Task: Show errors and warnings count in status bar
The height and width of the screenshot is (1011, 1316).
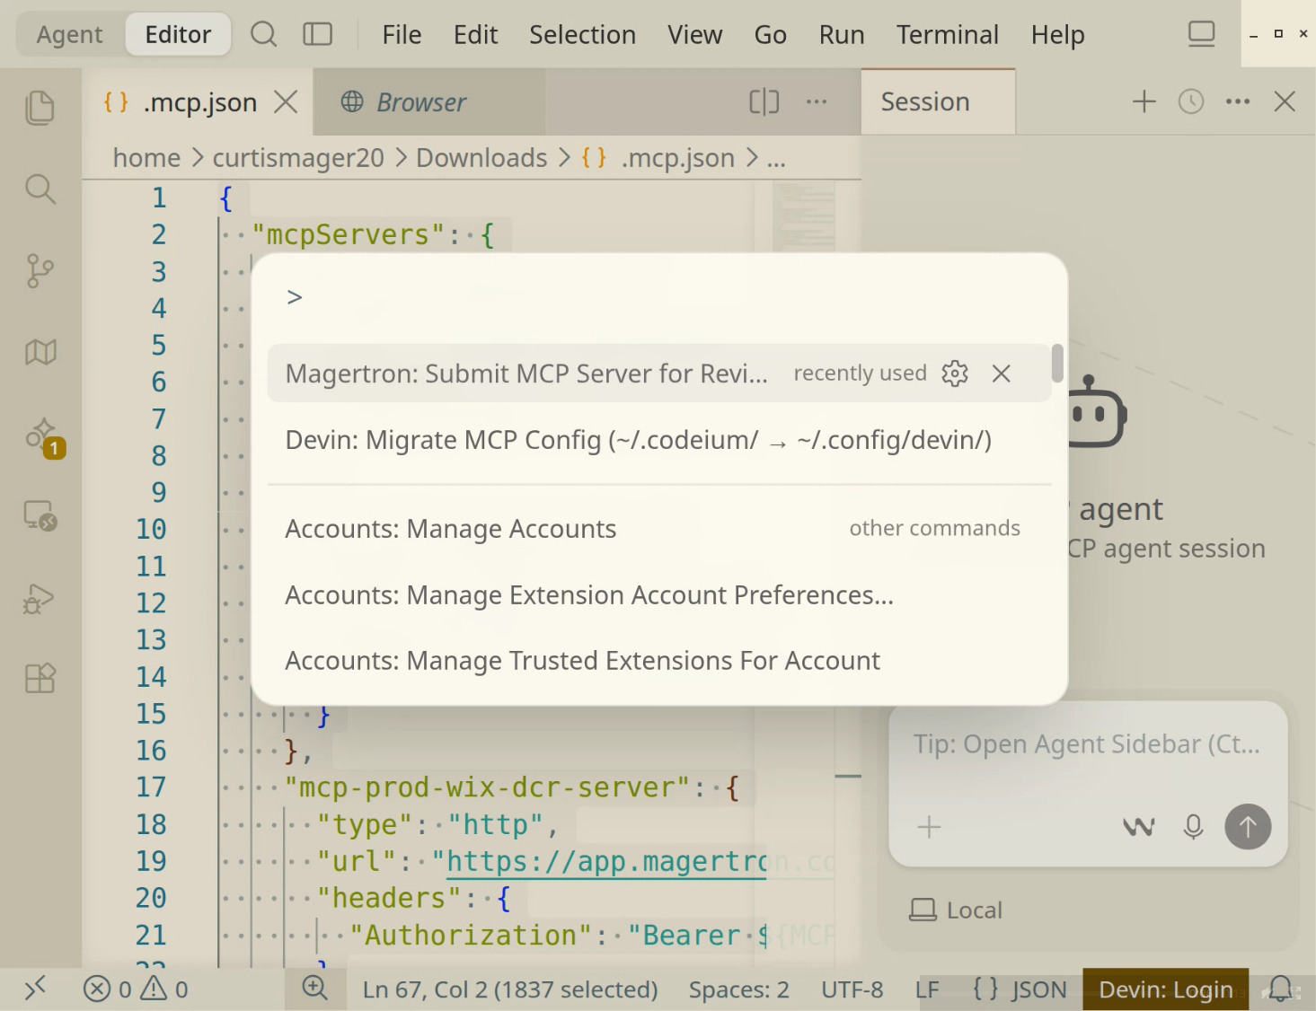Action: coord(136,989)
